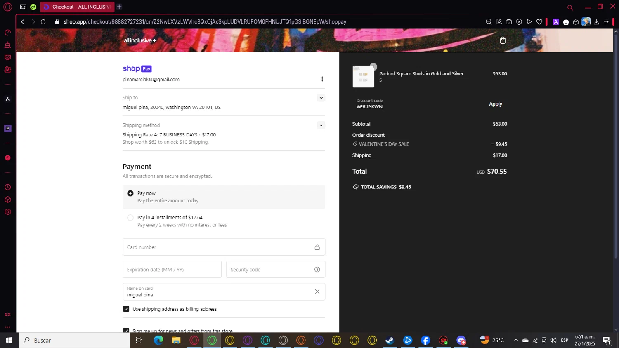Click the green pinned tab icon
Viewport: 619px width, 348px height.
point(33,7)
